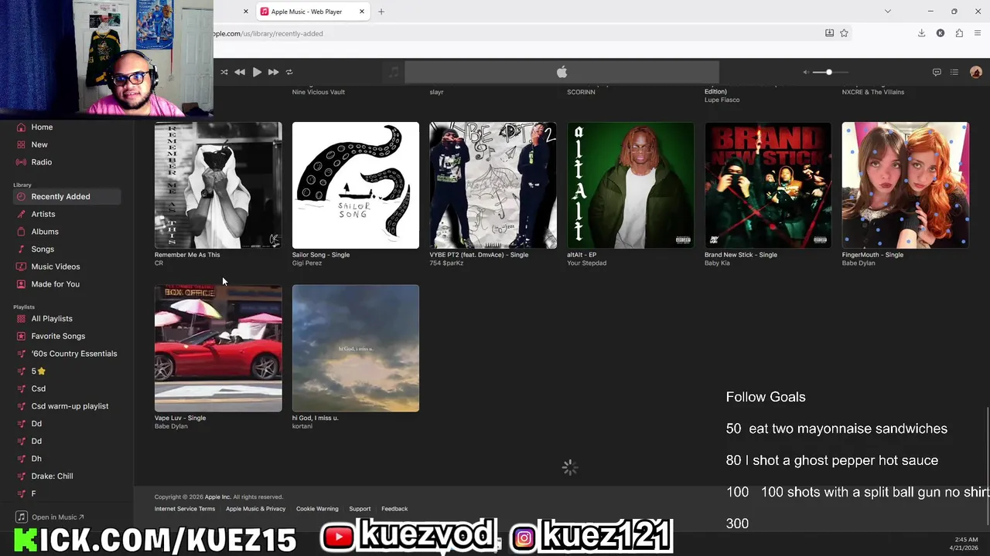Open the Support footer link
This screenshot has height=556, width=990.
[360, 509]
